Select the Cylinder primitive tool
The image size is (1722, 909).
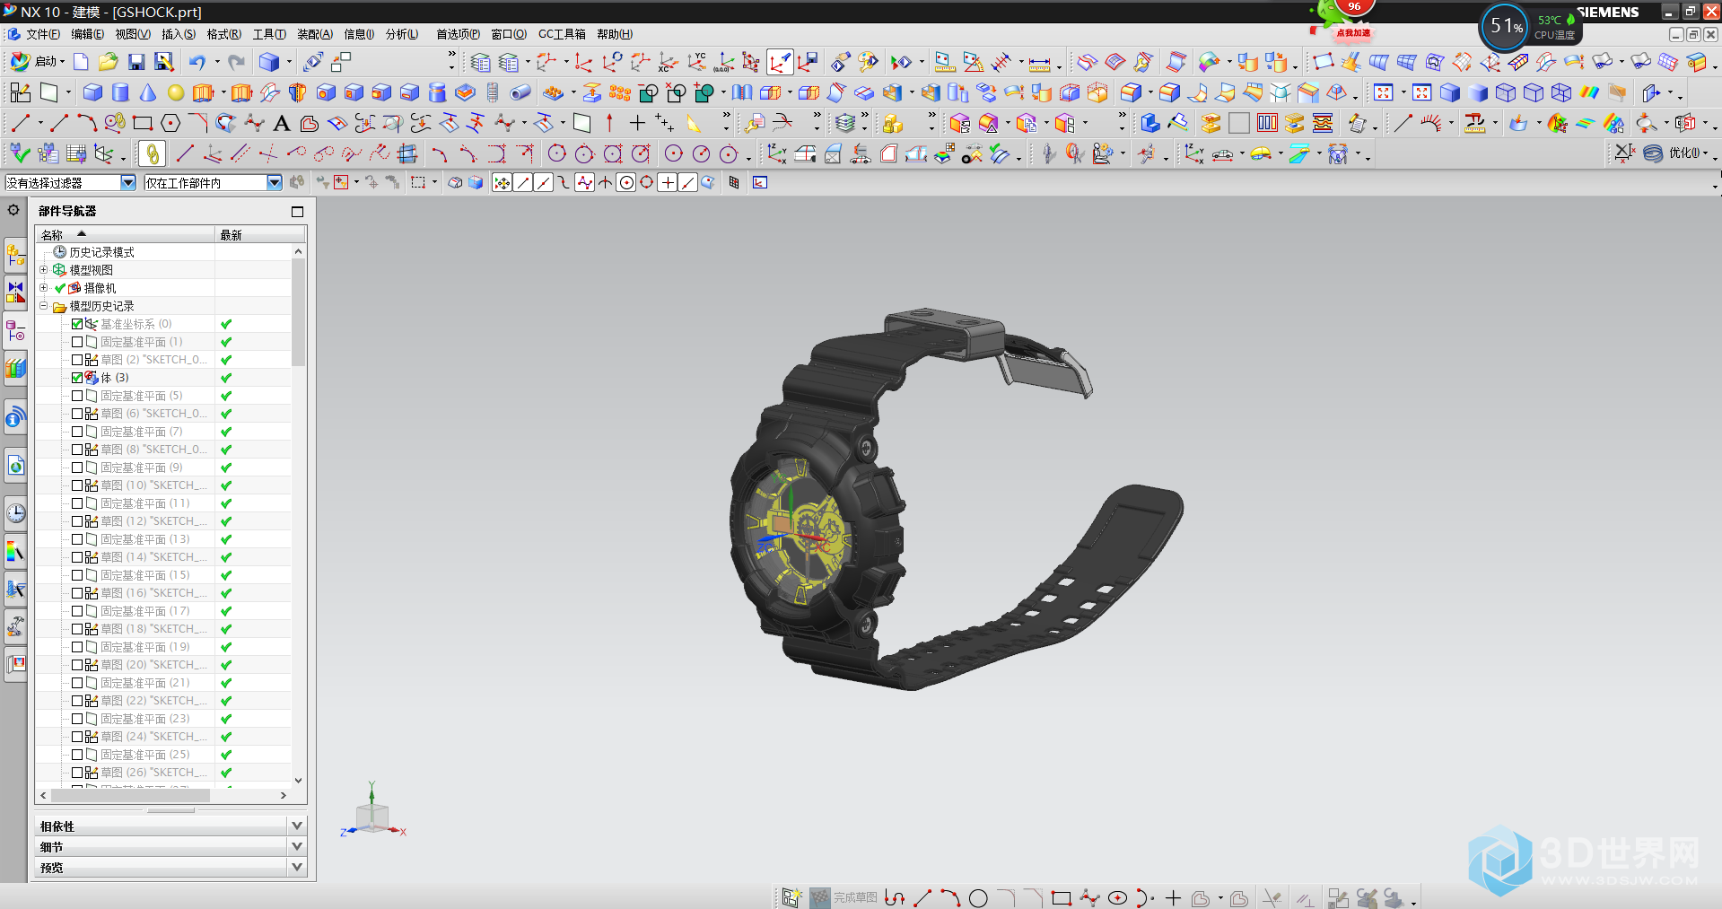click(x=120, y=92)
